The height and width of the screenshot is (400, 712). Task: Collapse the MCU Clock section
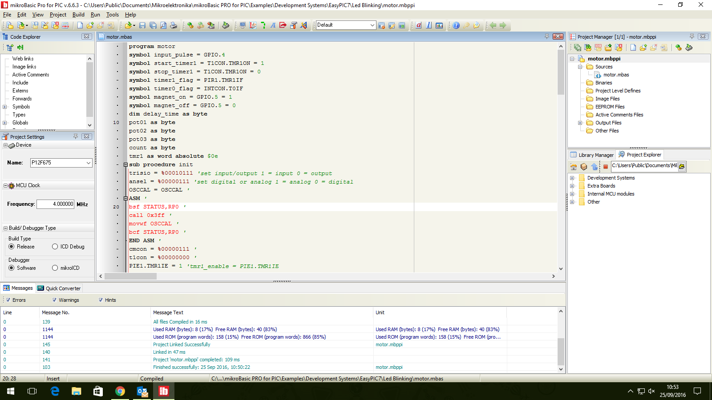(5, 185)
